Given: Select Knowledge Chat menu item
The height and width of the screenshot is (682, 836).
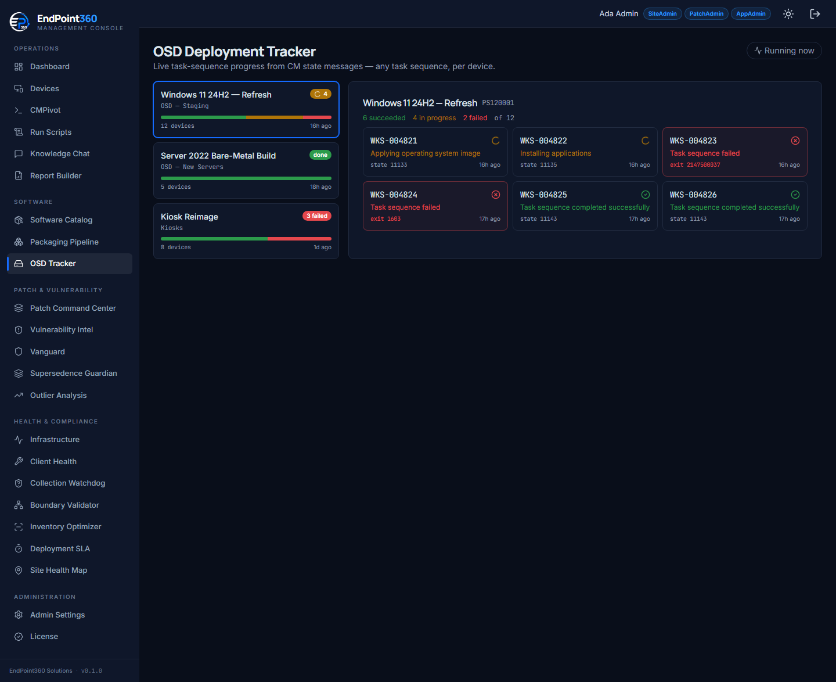Looking at the screenshot, I should [x=70, y=154].
